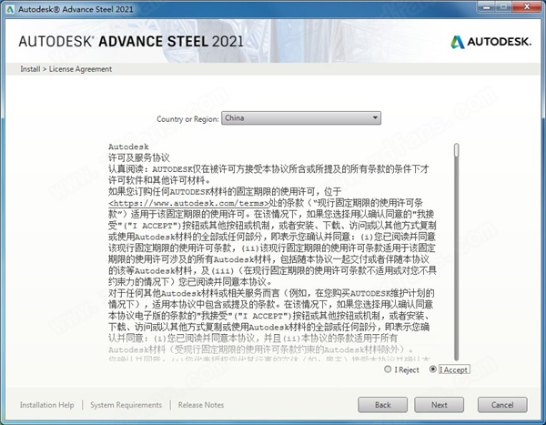Select the I Accept radio button
546x425 pixels.
coord(433,369)
